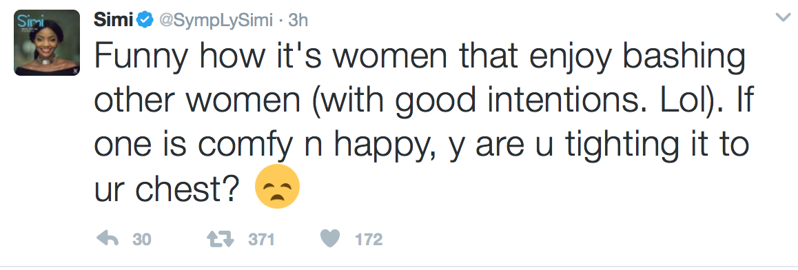Click the disappointed face emoji
Viewport: 798px width, 270px height.
click(277, 186)
